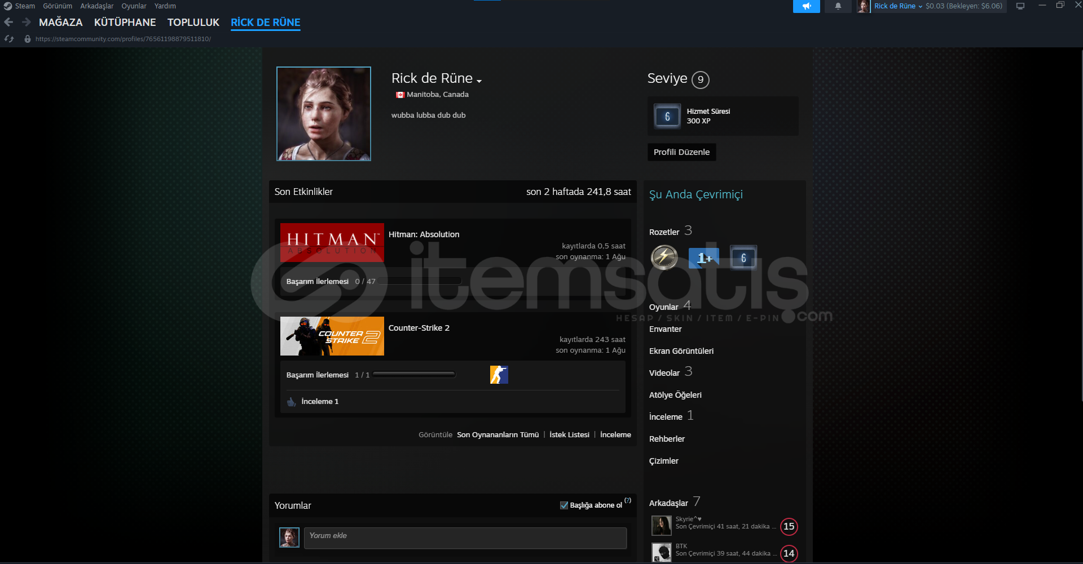Click the profile URL address bar
The height and width of the screenshot is (564, 1083).
coord(123,39)
